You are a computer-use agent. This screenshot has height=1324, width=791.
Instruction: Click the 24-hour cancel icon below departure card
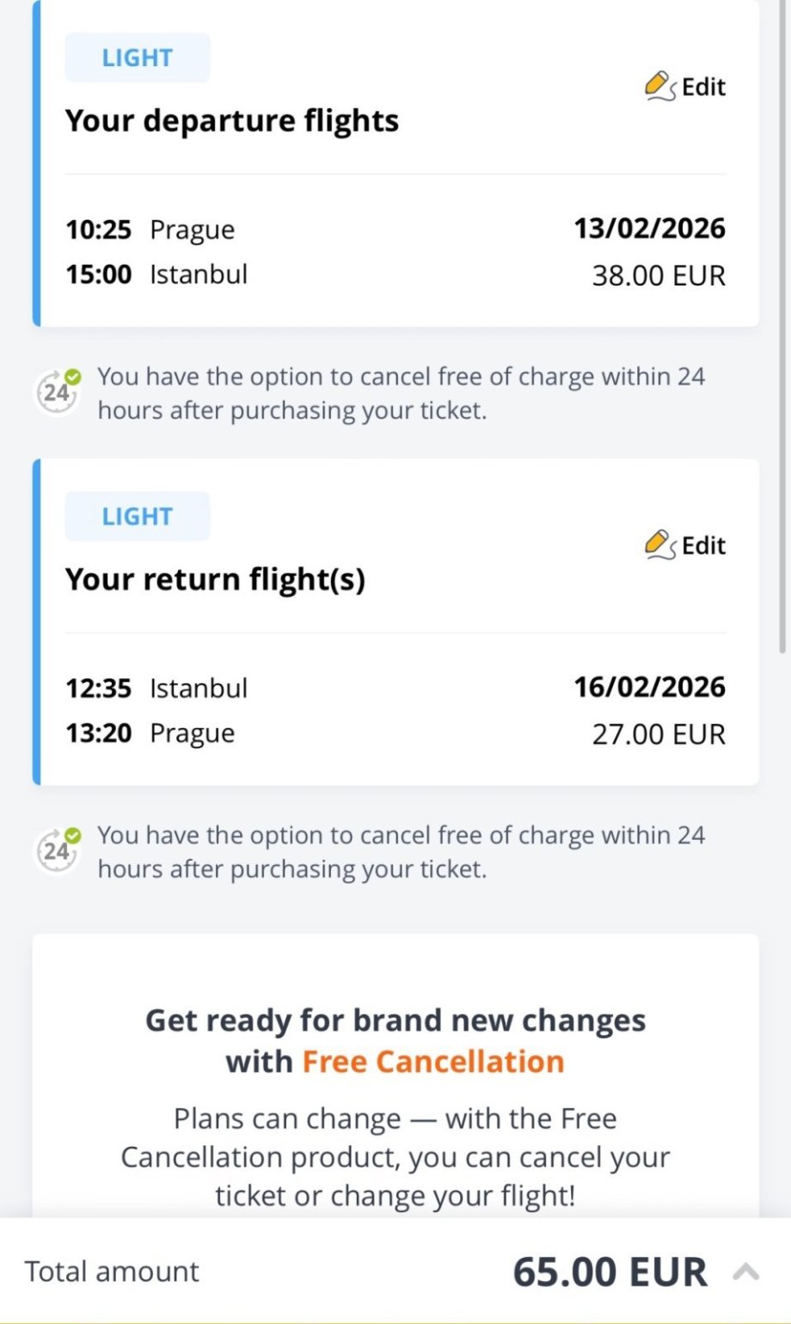(x=58, y=392)
